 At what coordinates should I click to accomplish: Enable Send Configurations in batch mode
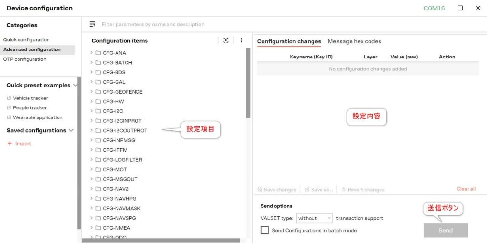click(x=265, y=230)
